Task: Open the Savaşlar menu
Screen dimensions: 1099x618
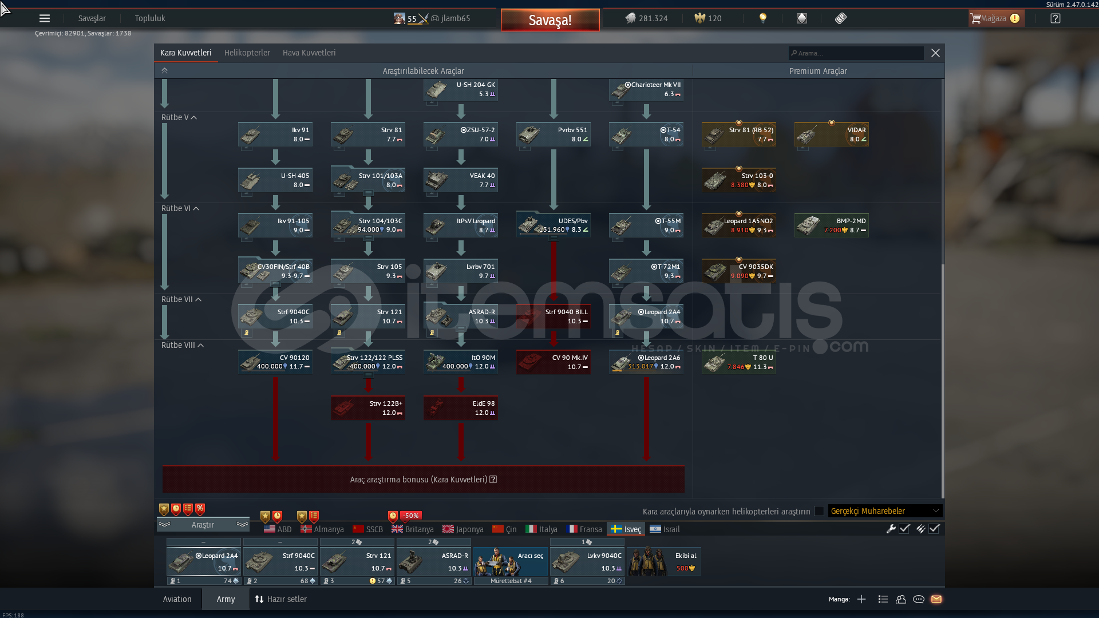Action: click(x=92, y=18)
